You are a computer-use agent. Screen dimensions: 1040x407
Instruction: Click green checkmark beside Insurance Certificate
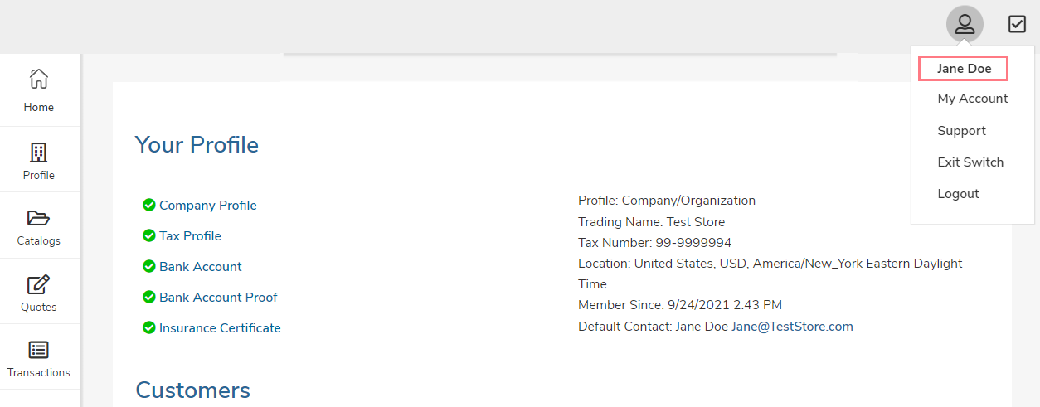[149, 327]
